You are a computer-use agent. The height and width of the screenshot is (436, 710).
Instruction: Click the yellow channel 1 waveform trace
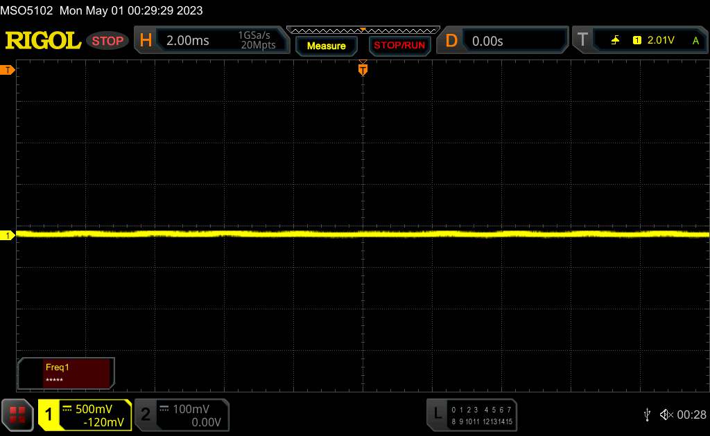tap(363, 234)
